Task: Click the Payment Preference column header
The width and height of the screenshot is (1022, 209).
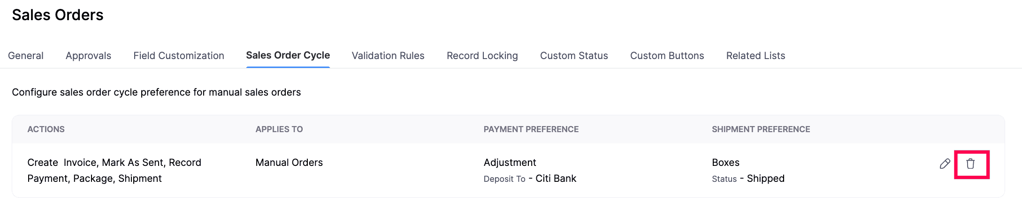Action: click(531, 129)
